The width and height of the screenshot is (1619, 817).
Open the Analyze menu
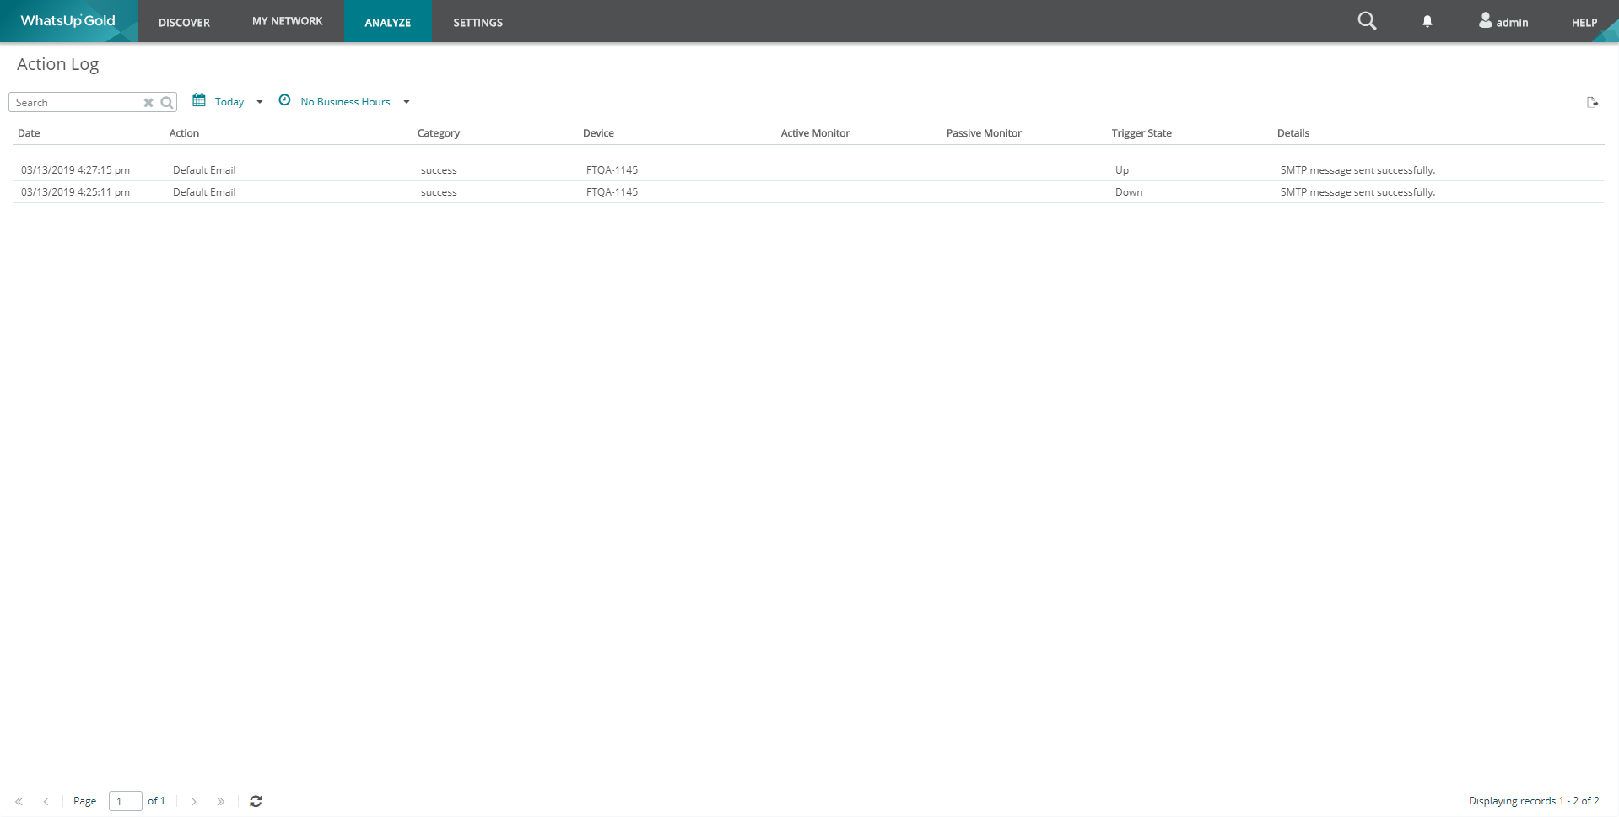point(388,23)
